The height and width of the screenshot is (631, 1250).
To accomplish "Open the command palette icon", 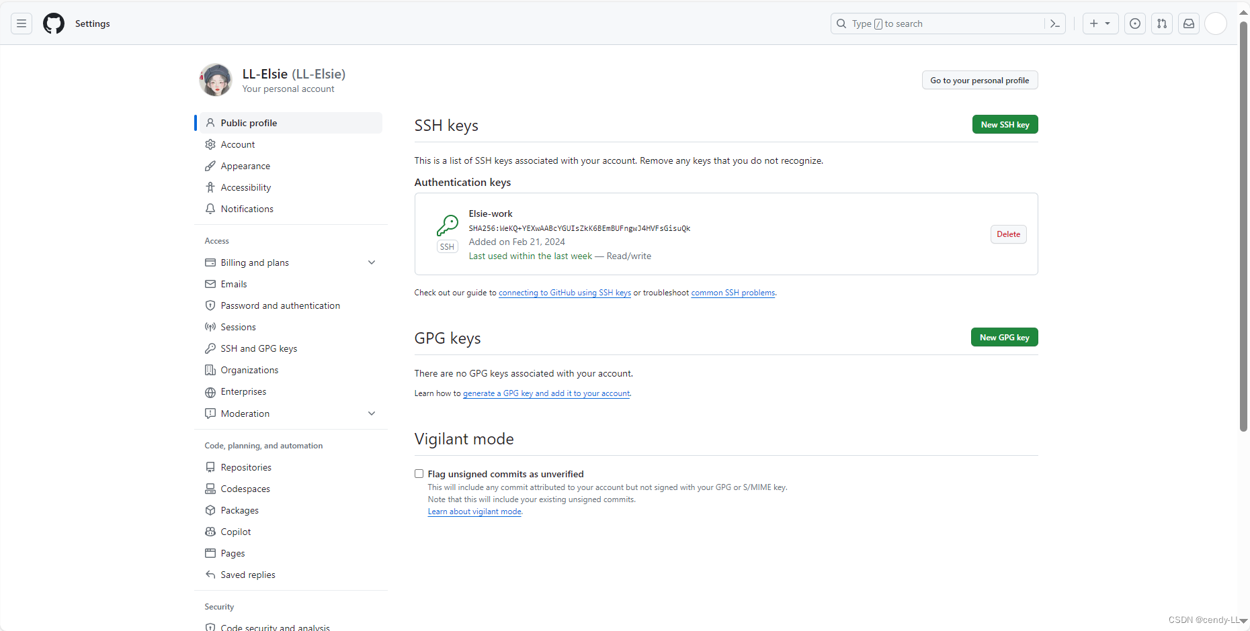I will (1055, 23).
